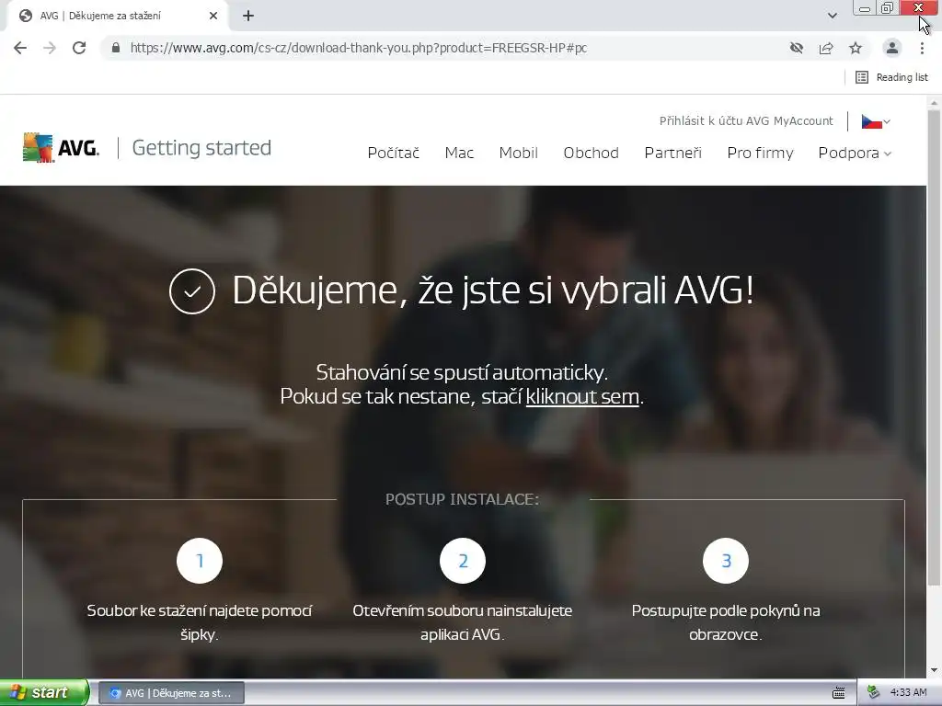The height and width of the screenshot is (706, 942).
Task: Click the step 2 circle
Action: (x=463, y=561)
